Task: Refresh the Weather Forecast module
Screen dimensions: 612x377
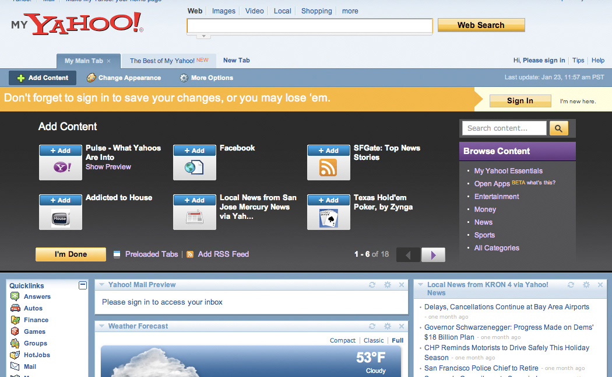Action: coord(372,326)
